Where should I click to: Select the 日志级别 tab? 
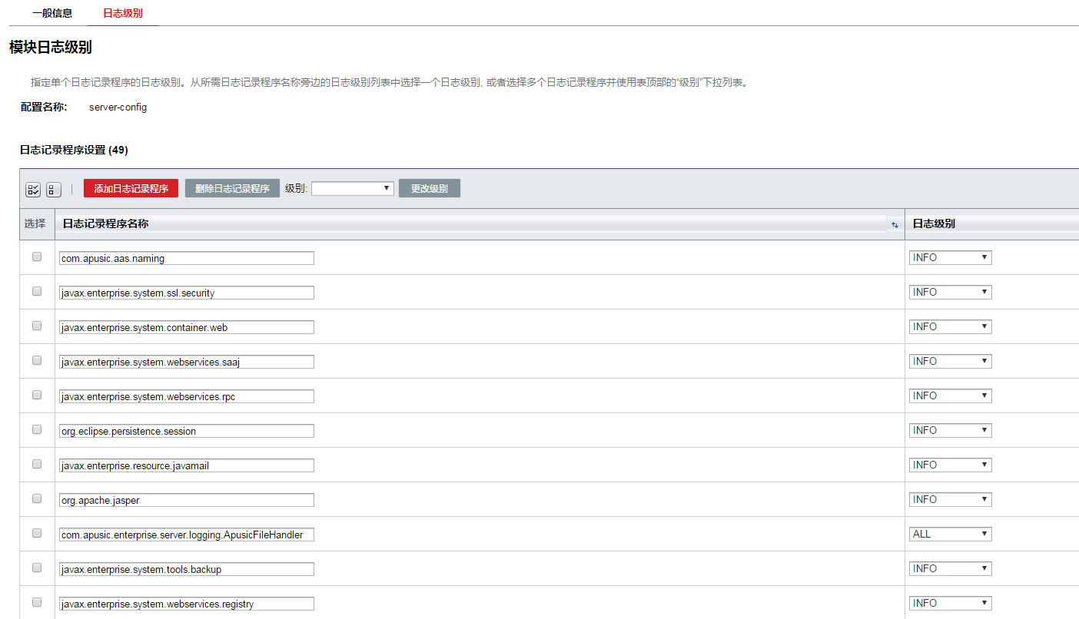coord(122,13)
